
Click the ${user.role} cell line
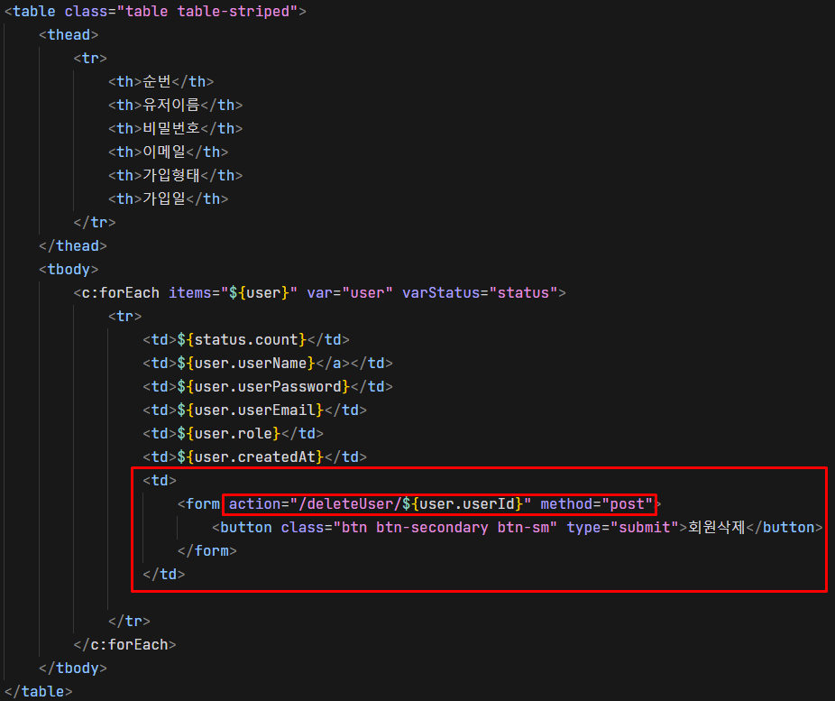[x=234, y=433]
